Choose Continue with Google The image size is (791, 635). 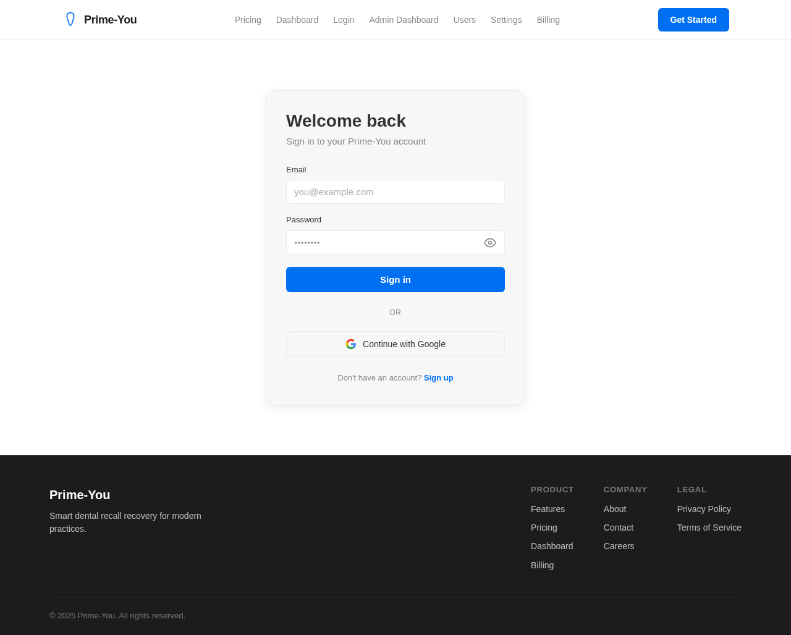pyautogui.click(x=395, y=344)
